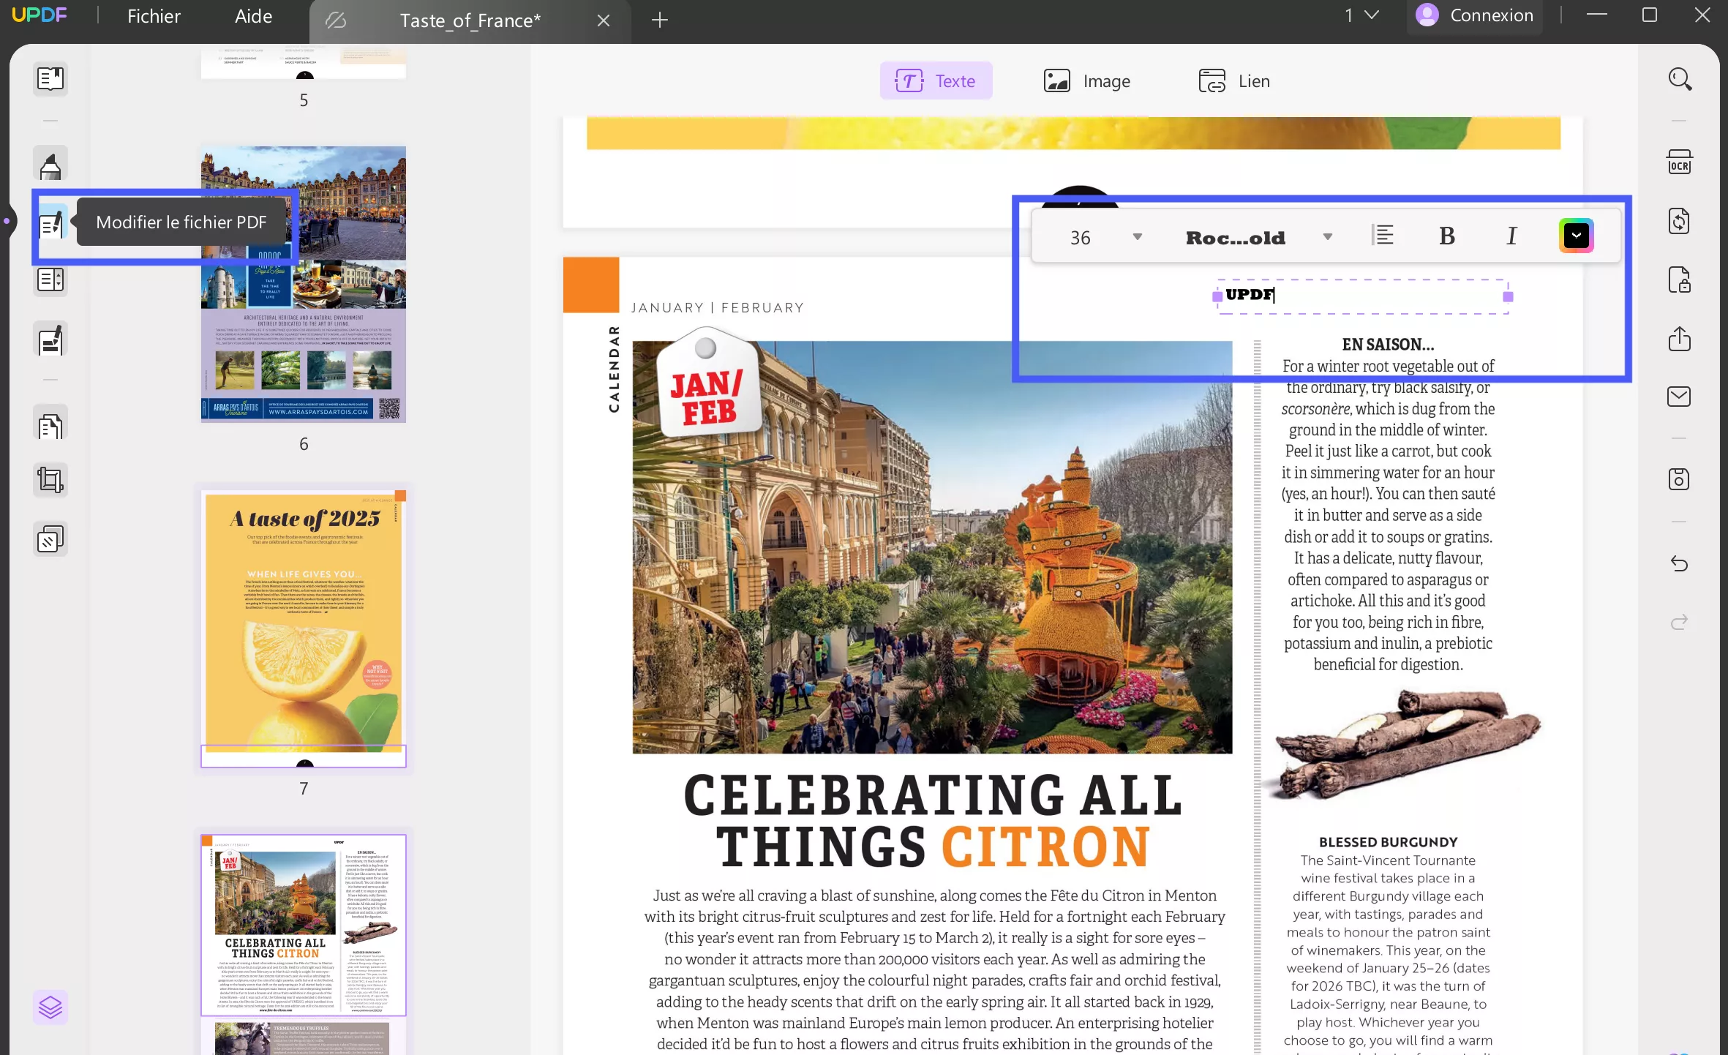This screenshot has width=1728, height=1055.
Task: Toggle the layers panel at bottom left
Action: [50, 1007]
